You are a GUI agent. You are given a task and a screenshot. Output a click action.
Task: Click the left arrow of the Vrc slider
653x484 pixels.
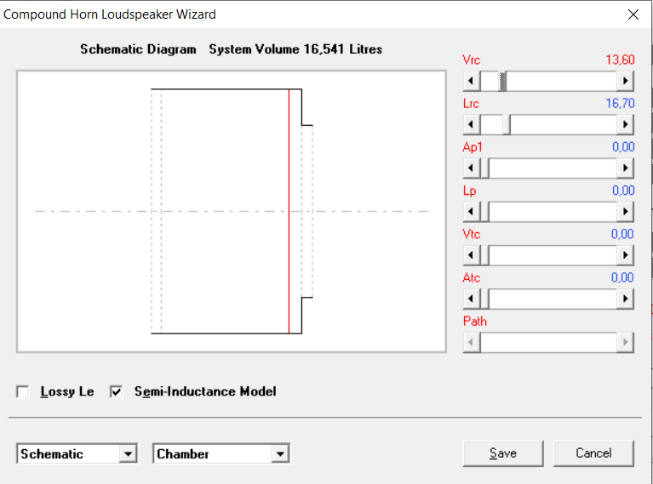(472, 81)
